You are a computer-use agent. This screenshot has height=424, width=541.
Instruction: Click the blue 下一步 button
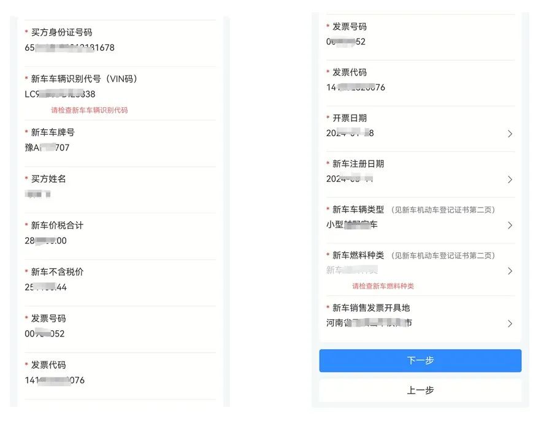coord(420,360)
